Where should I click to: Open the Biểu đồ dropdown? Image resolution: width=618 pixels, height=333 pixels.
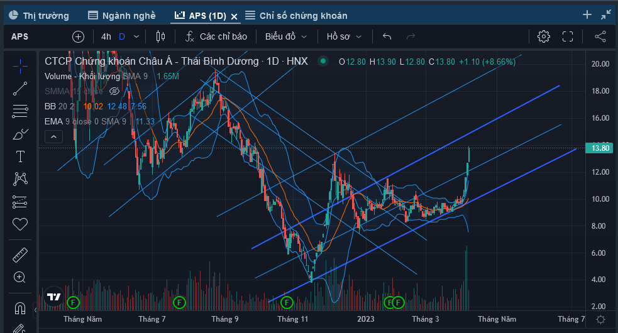click(x=286, y=36)
